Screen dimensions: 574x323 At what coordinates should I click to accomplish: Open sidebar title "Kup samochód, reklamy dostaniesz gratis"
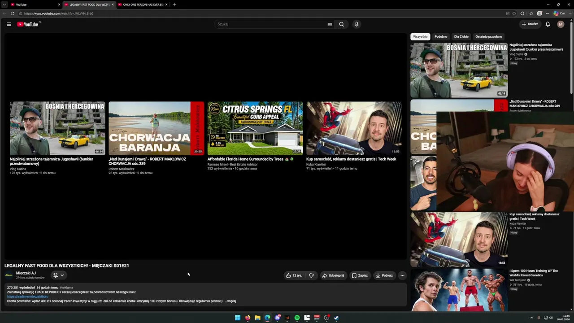click(x=535, y=216)
